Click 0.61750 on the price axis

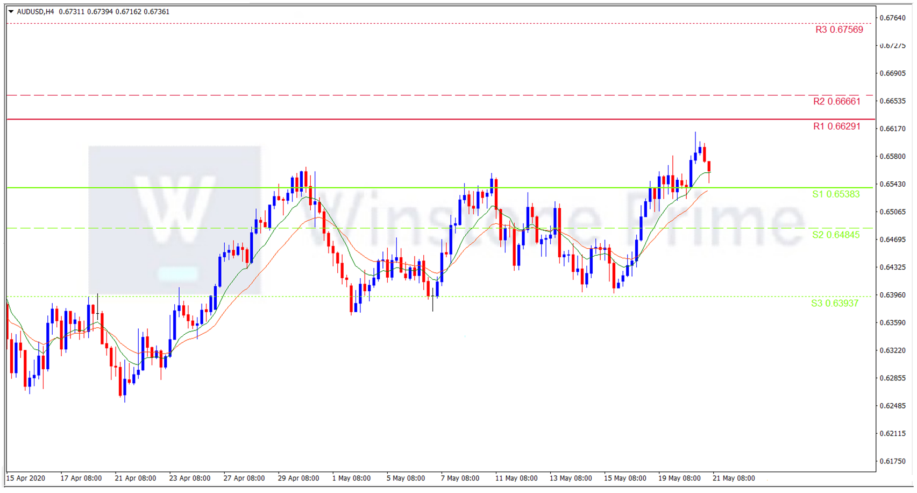(892, 461)
